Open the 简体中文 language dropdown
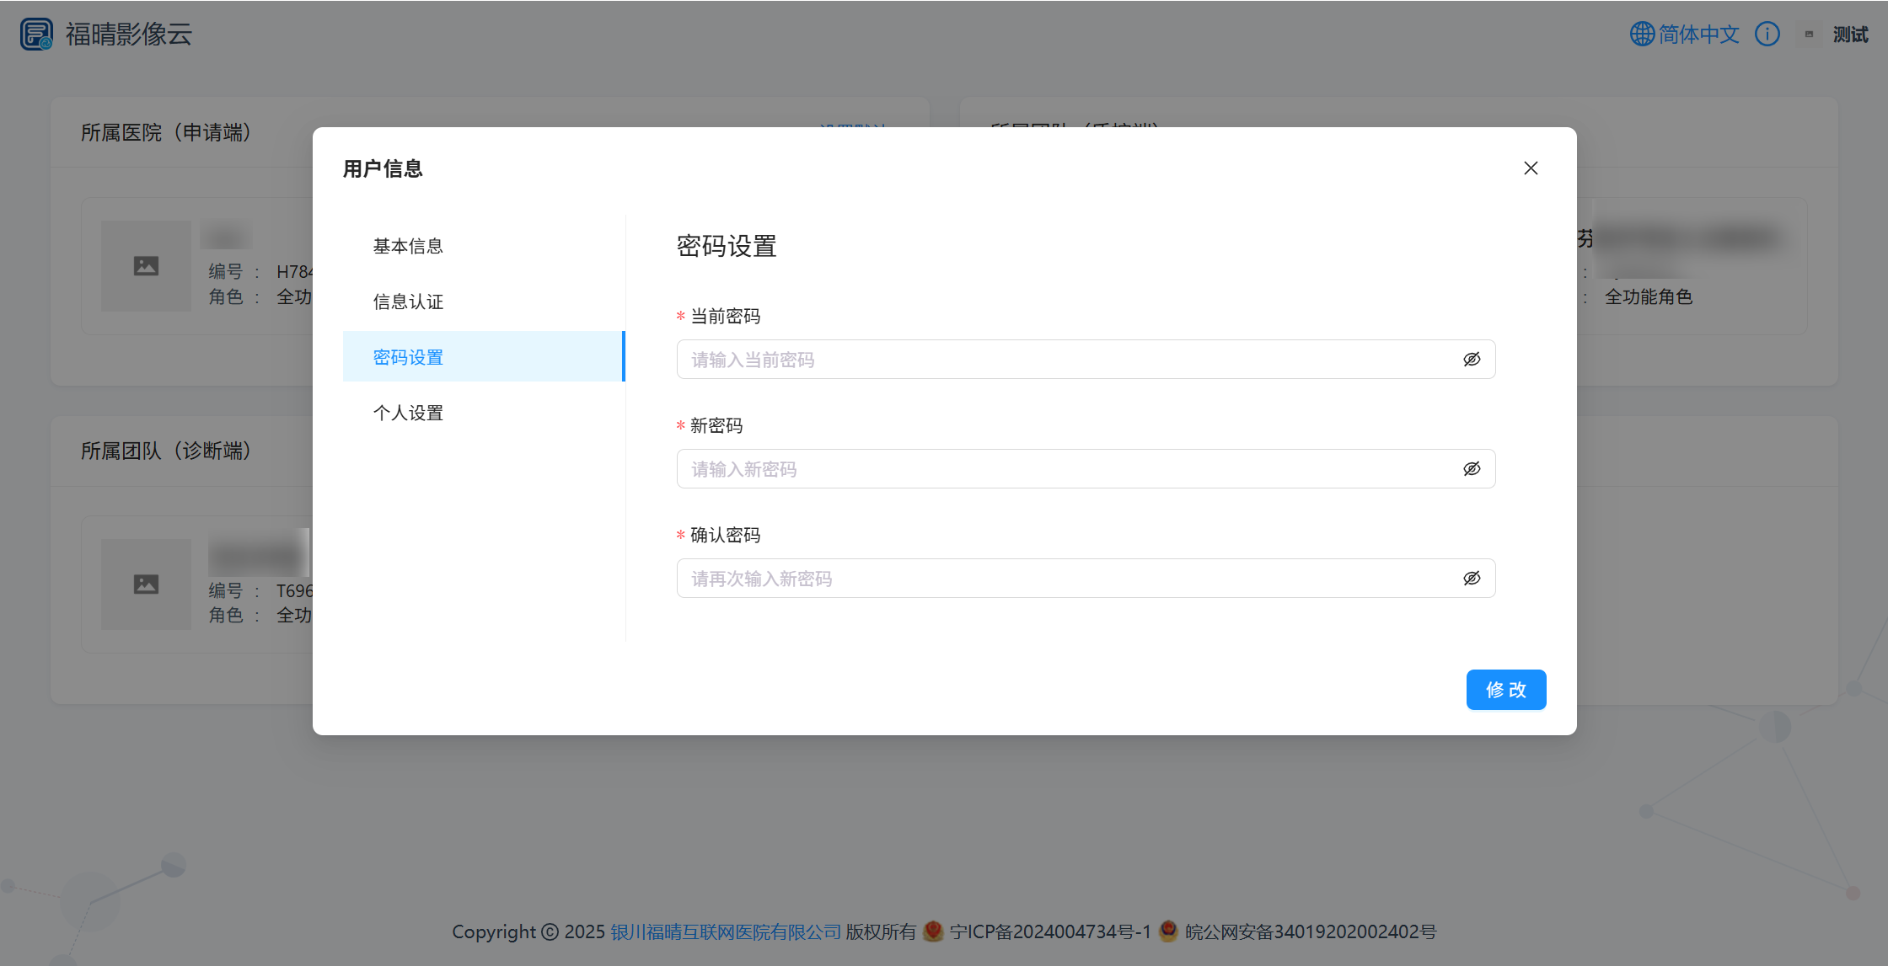 (x=1698, y=35)
